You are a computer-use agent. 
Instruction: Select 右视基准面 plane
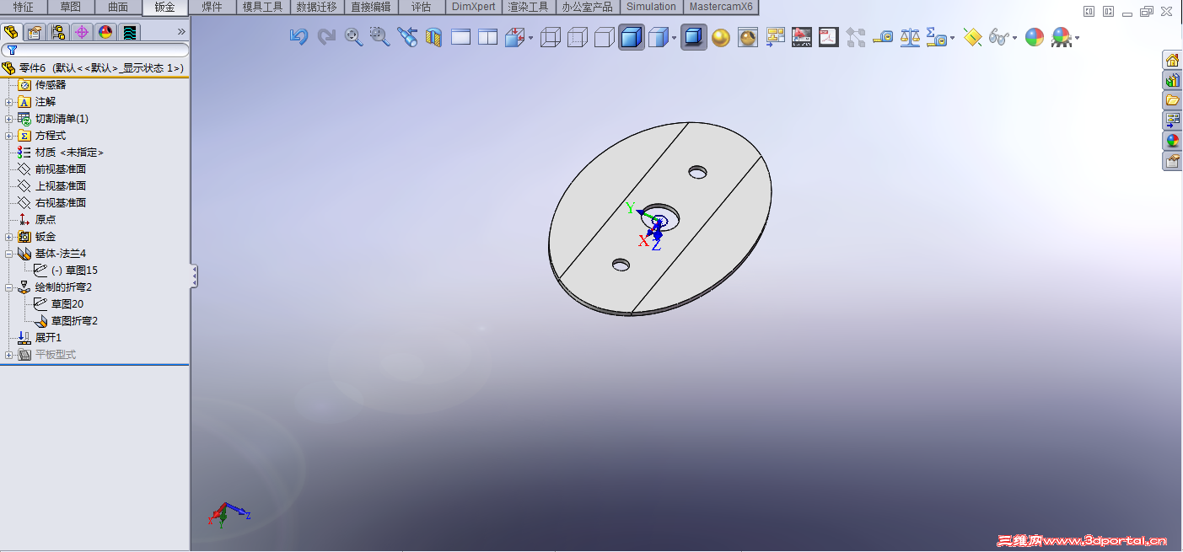60,203
